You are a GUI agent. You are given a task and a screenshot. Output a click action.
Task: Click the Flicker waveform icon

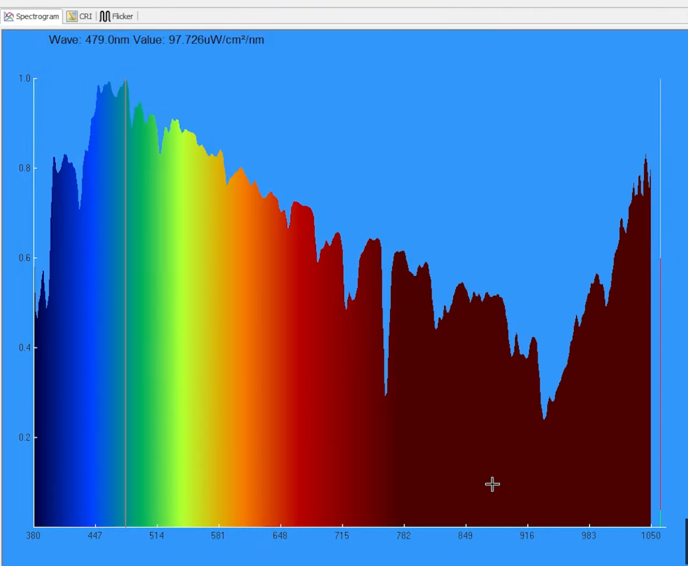105,17
